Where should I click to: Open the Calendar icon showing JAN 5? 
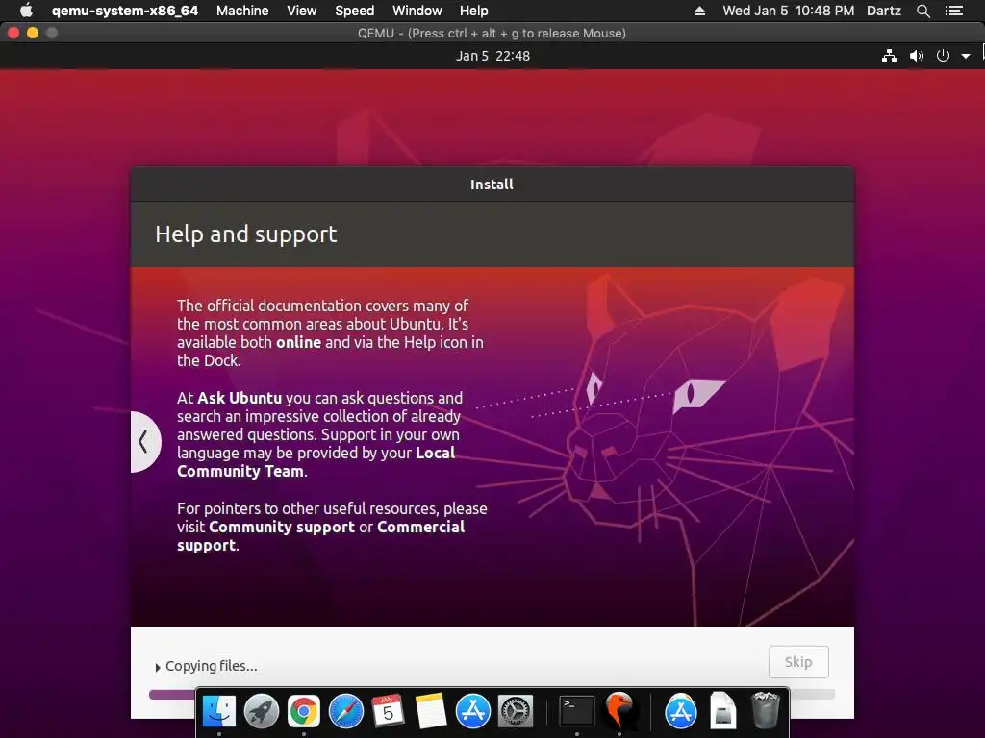click(389, 712)
